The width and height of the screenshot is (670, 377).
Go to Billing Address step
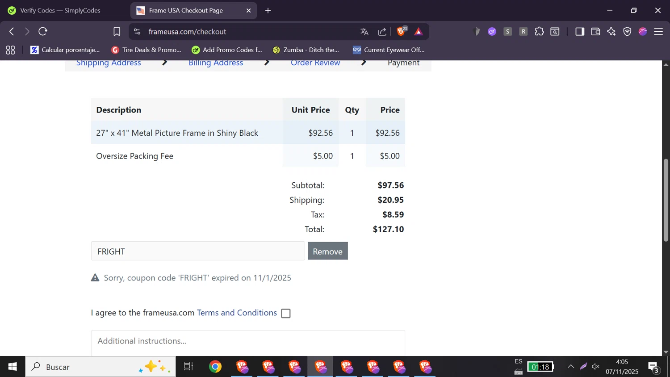click(x=216, y=63)
